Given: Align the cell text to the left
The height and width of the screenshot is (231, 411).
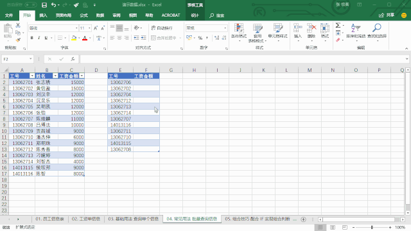Looking at the screenshot, I should coord(112,38).
